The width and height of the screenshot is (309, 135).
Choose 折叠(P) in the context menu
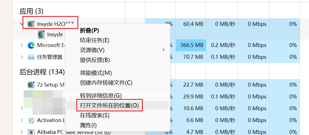118,30
